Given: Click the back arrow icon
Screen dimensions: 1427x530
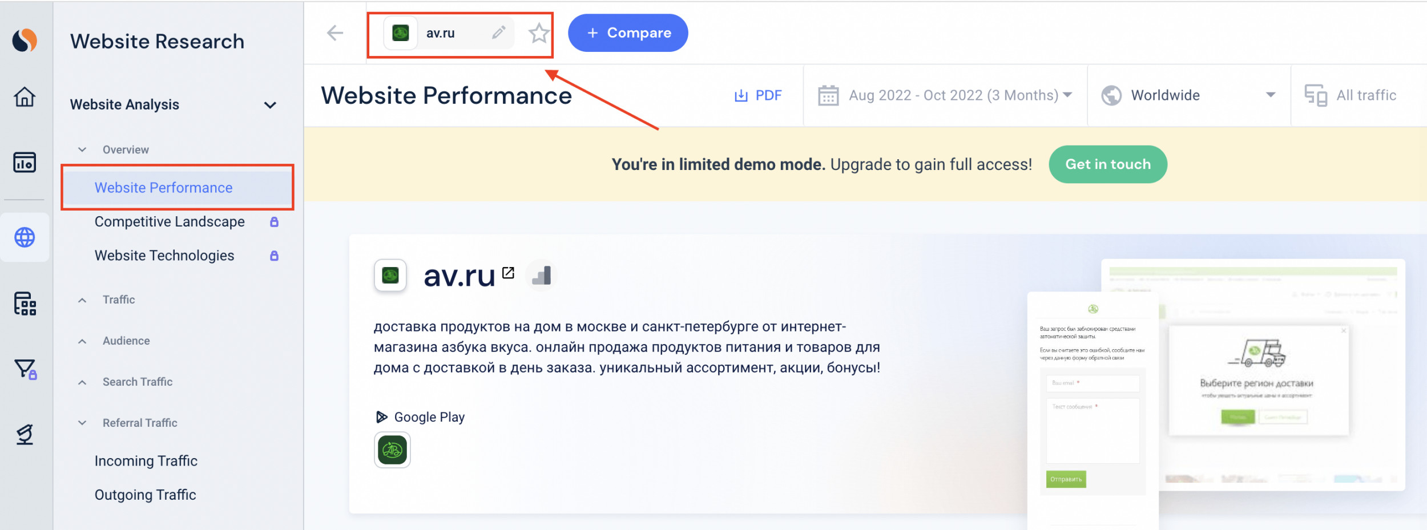Looking at the screenshot, I should 335,33.
